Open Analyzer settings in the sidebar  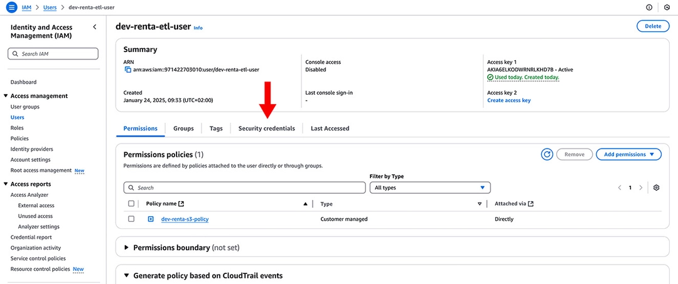(39, 226)
